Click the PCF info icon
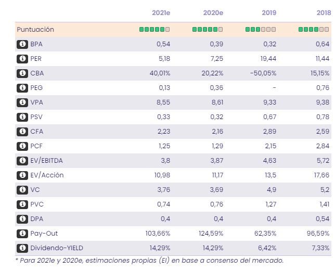335x271 pixels. click(22, 146)
